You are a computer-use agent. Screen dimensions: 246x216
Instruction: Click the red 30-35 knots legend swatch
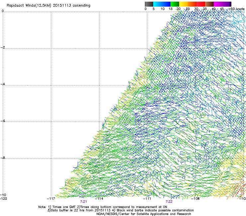[x=201, y=4]
